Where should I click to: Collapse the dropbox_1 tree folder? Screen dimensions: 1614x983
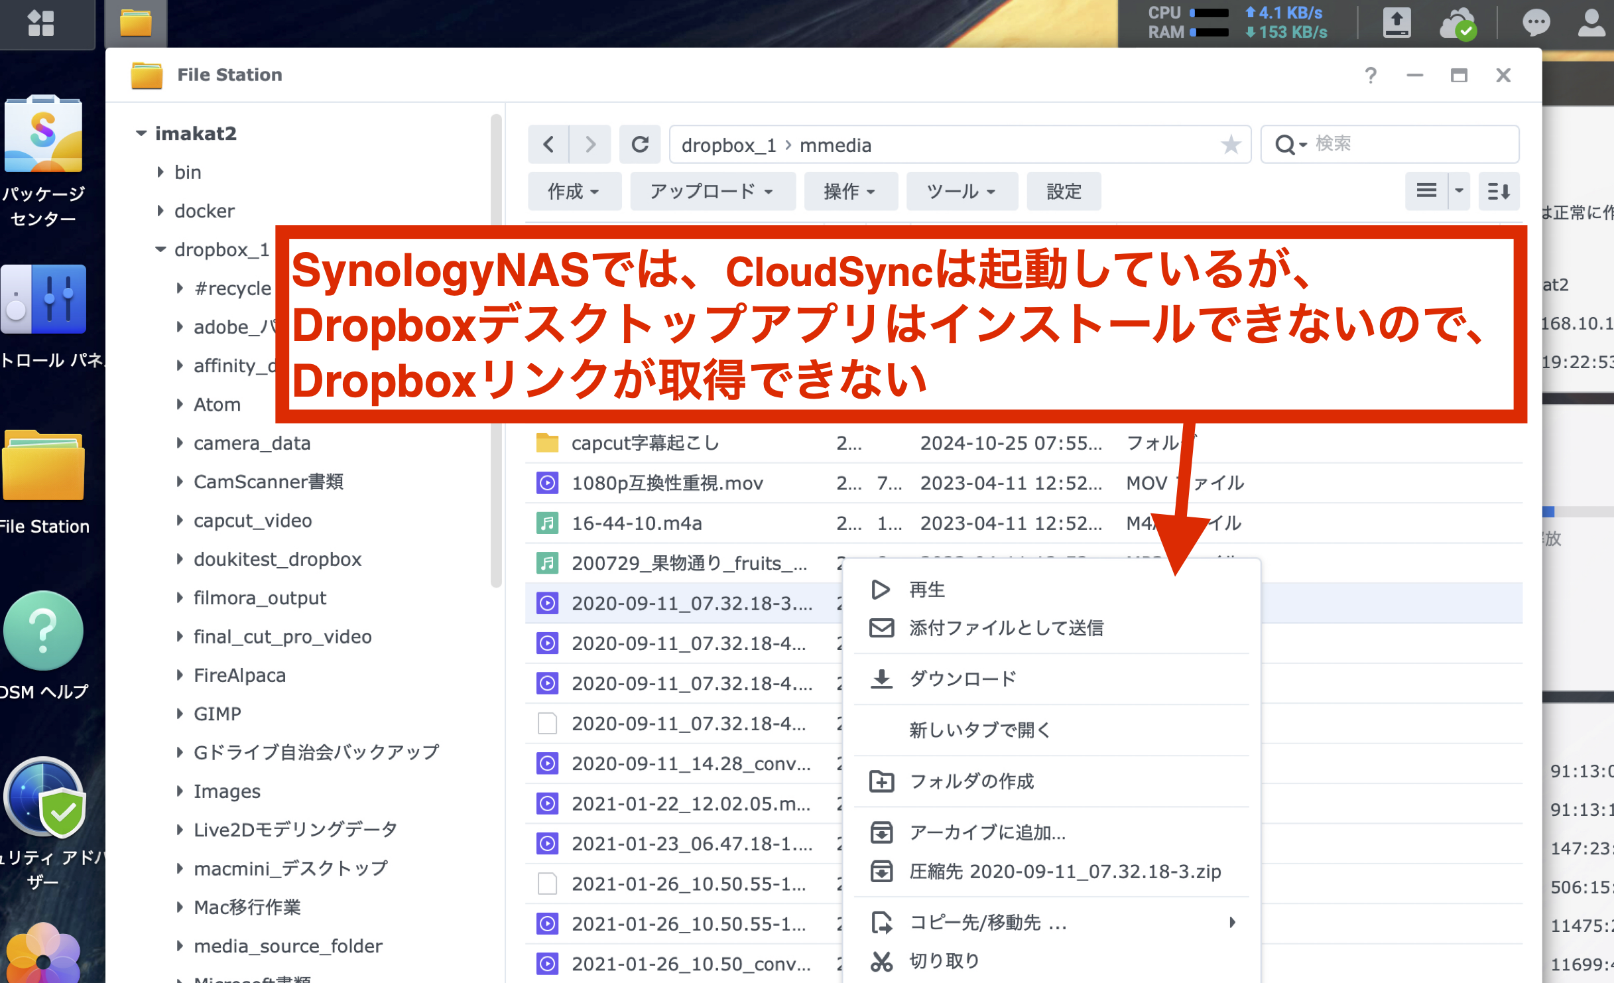click(160, 249)
